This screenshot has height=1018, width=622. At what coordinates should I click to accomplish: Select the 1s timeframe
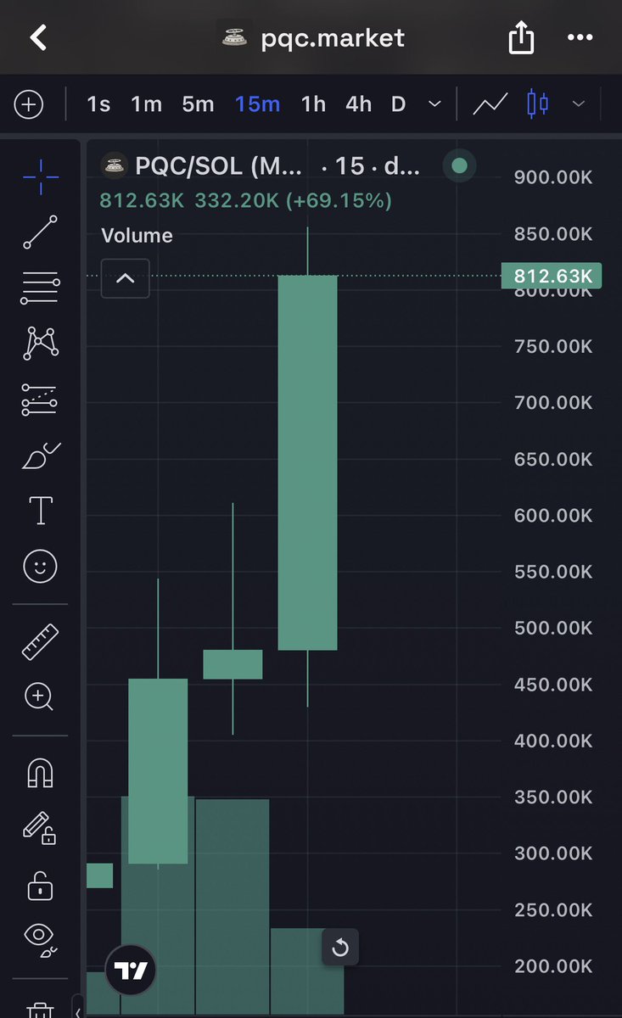(x=98, y=104)
